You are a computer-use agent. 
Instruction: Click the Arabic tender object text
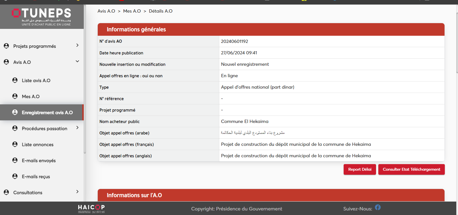click(x=253, y=133)
